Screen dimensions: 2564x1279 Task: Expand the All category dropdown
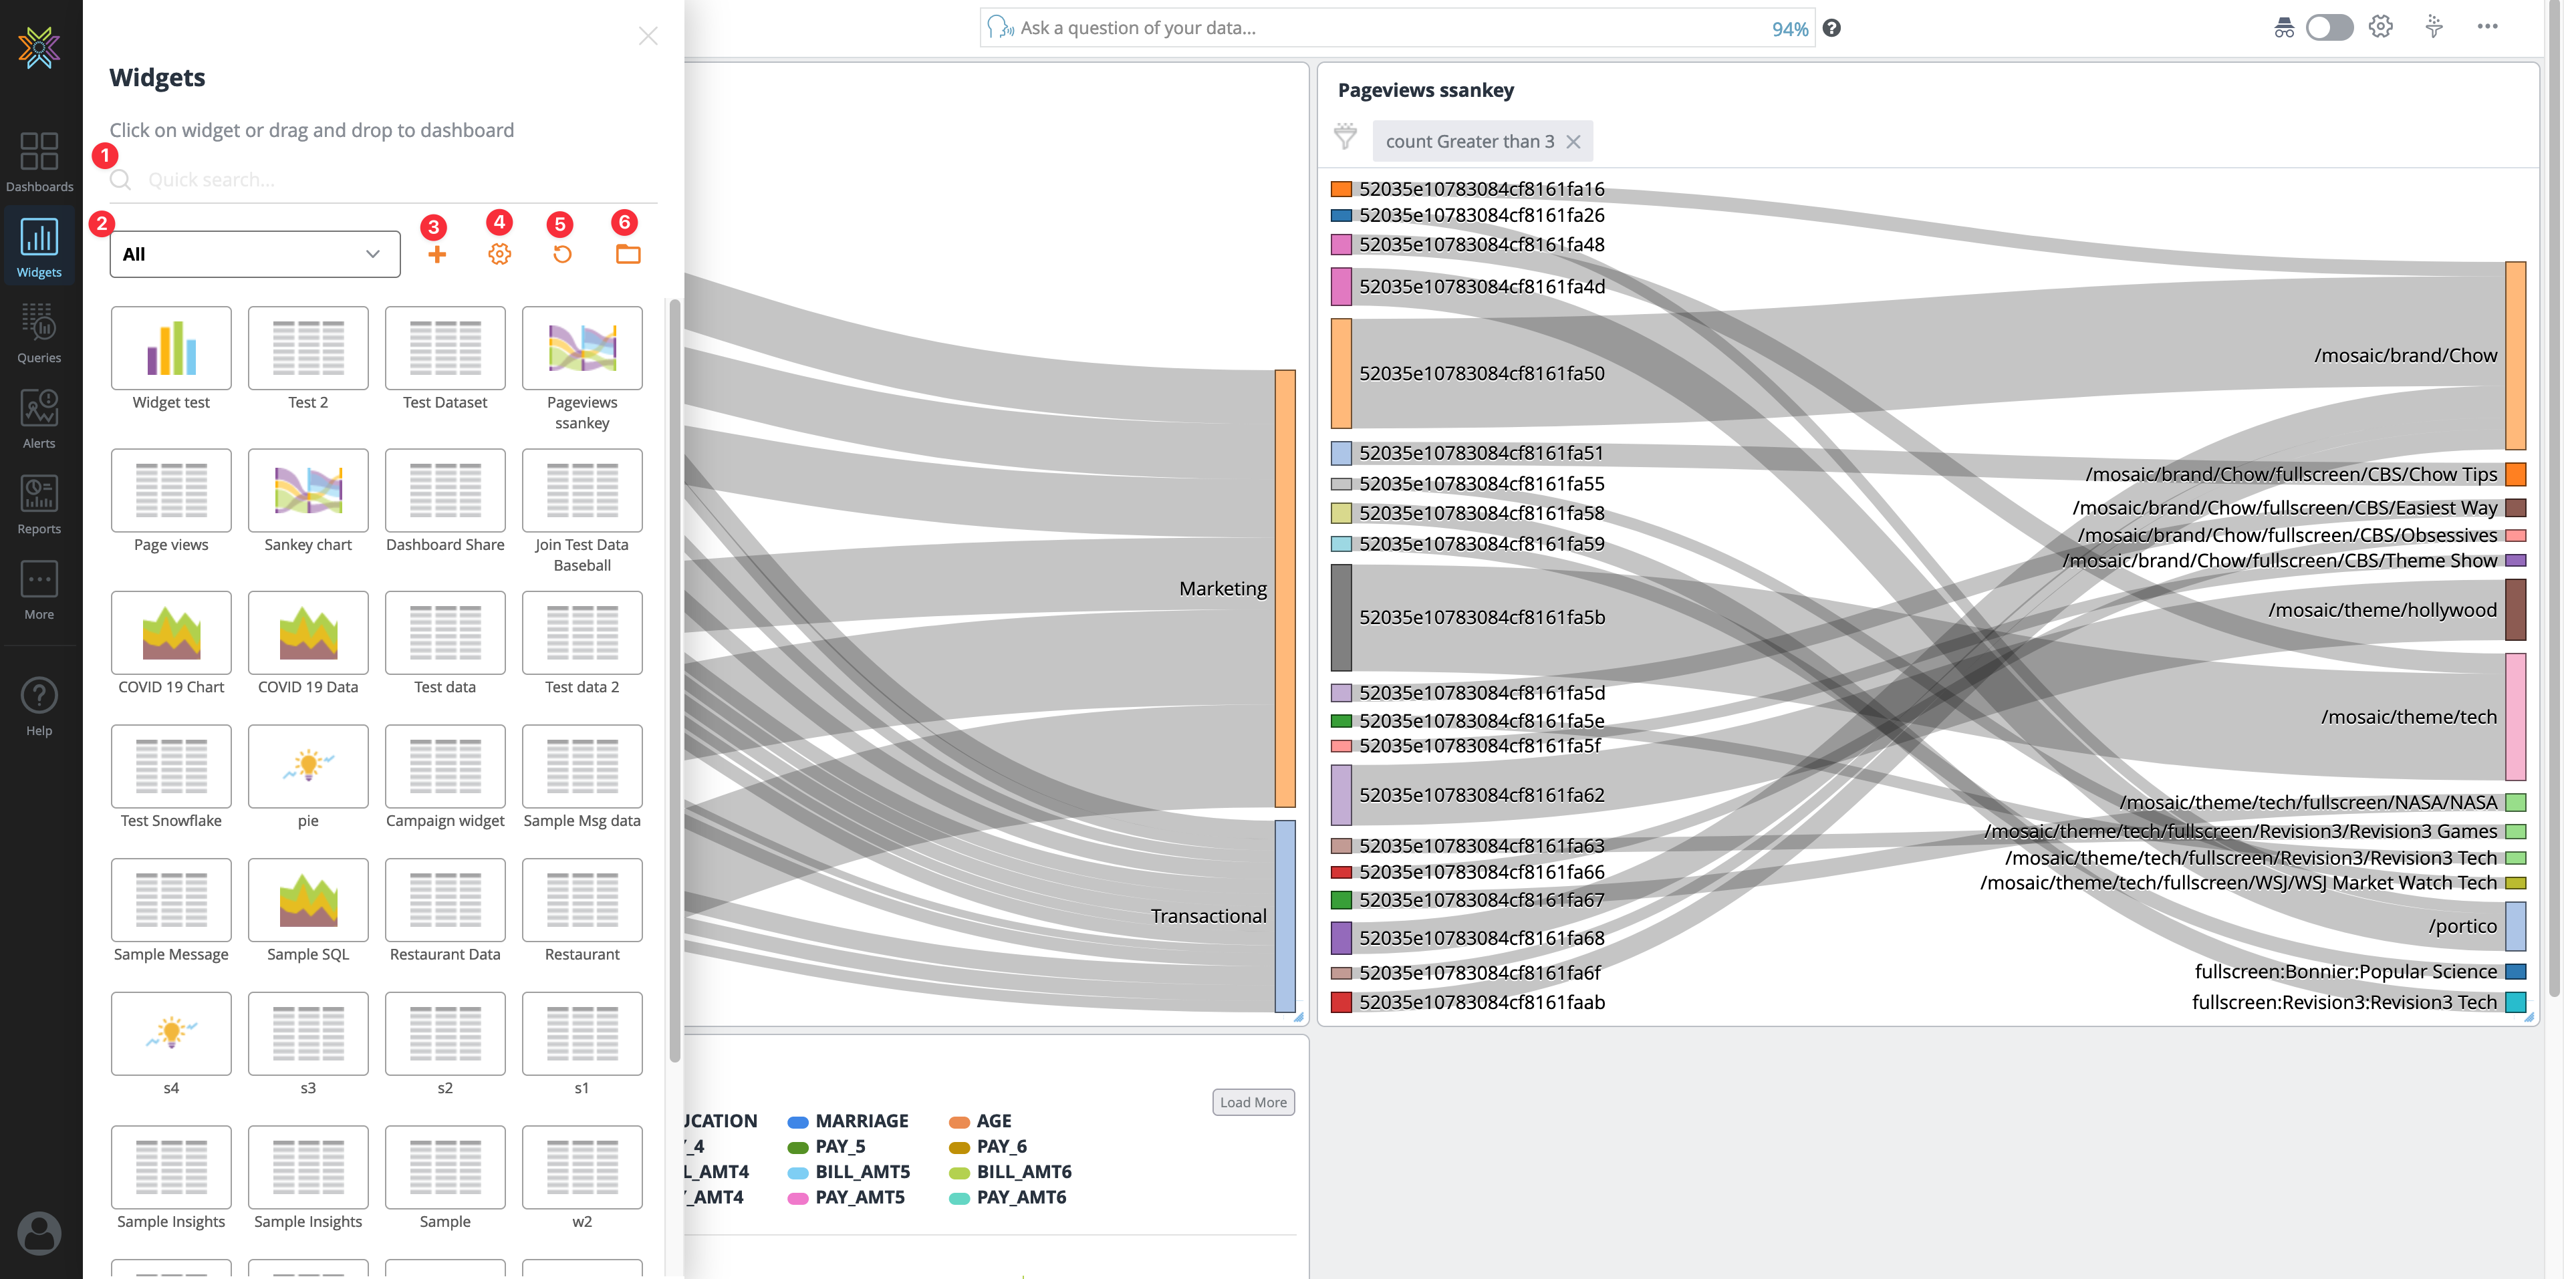(x=255, y=255)
